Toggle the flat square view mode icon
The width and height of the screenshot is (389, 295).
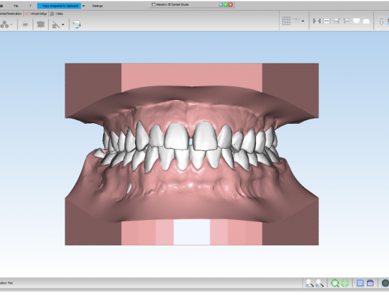[x=360, y=283]
